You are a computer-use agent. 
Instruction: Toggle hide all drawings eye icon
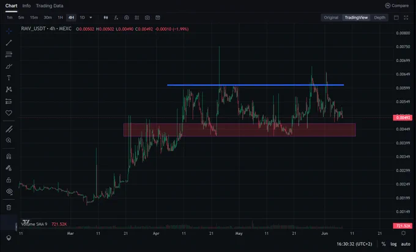click(9, 191)
